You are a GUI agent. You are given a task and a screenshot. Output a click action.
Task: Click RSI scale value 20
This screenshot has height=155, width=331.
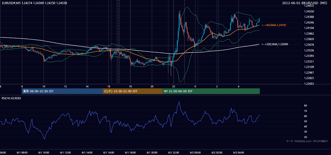pos(305,137)
